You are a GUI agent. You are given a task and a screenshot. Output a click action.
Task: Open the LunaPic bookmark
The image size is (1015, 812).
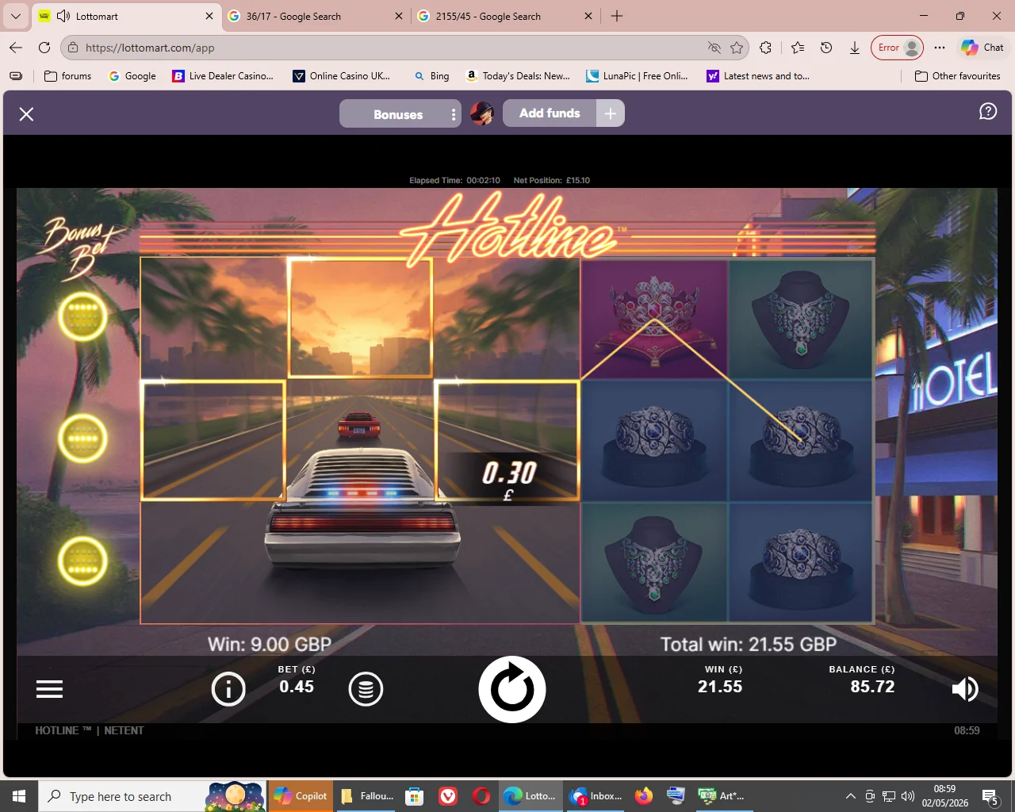pyautogui.click(x=638, y=76)
